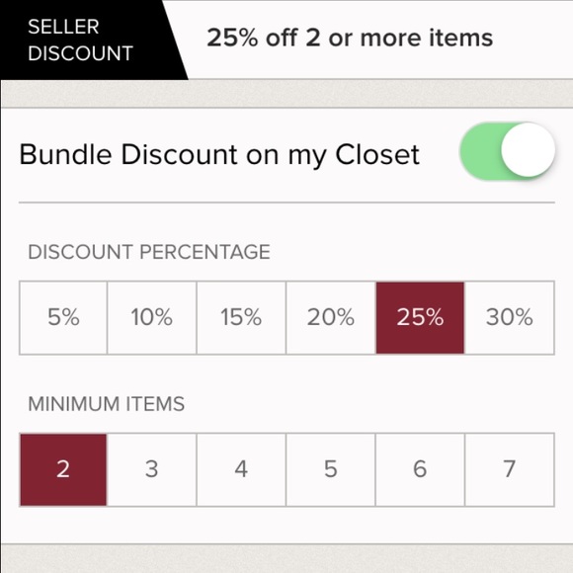Select the 30% discount percentage
This screenshot has width=573, height=573.
tap(510, 317)
